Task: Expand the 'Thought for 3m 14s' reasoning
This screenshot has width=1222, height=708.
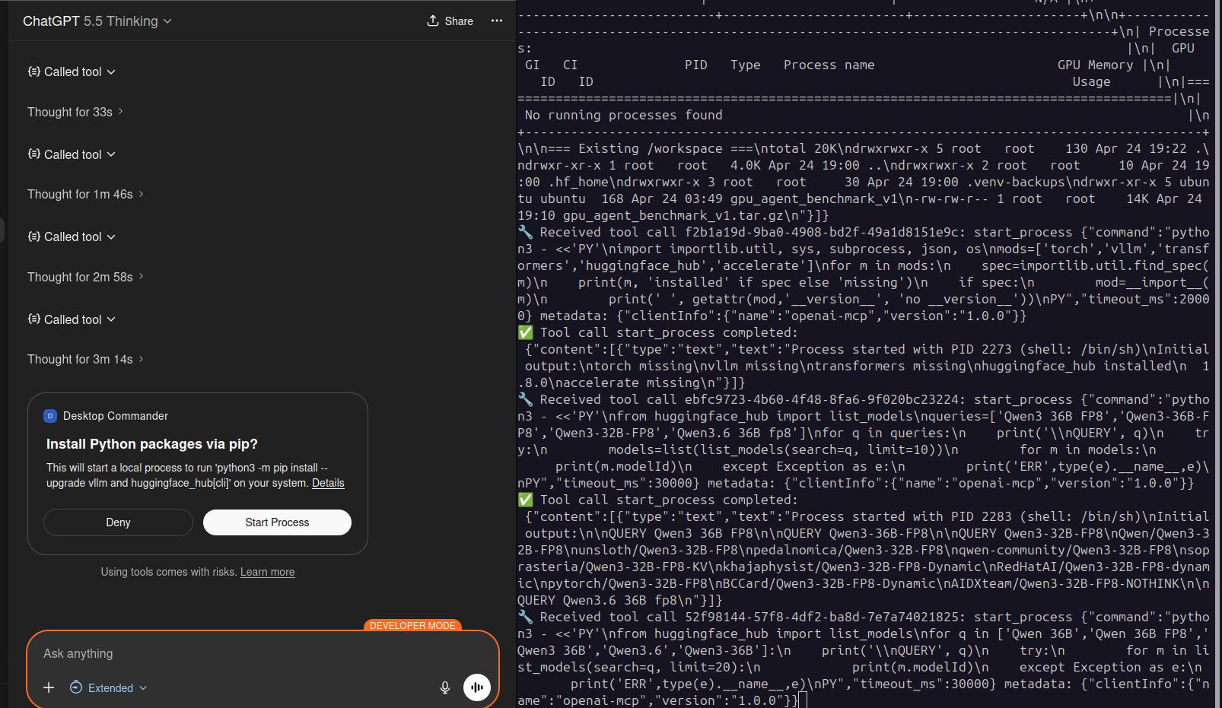Action: pos(85,359)
